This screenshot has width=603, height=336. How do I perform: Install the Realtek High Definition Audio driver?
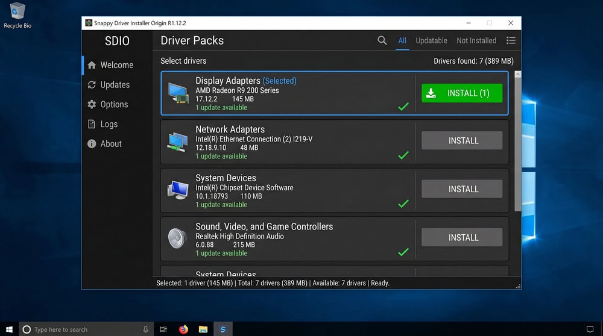[462, 237]
